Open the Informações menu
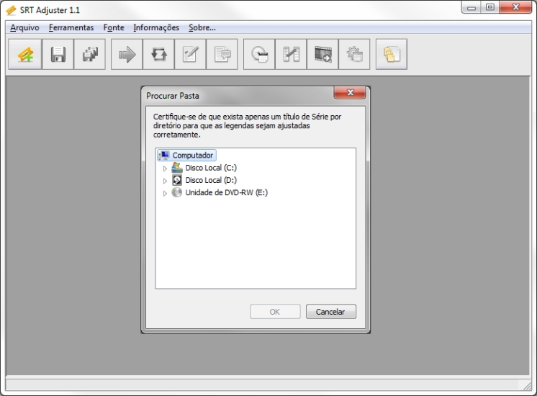Screen dimensions: 537x396 tap(156, 27)
